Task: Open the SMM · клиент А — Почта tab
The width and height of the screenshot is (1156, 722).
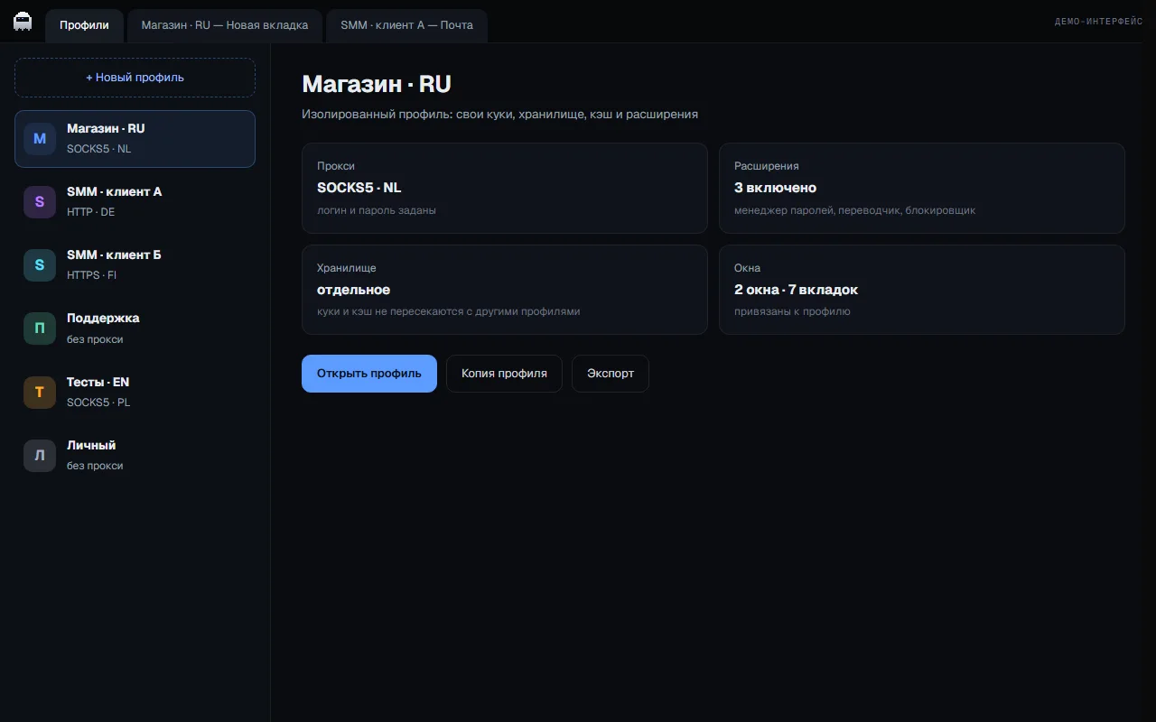Action: pos(406,25)
